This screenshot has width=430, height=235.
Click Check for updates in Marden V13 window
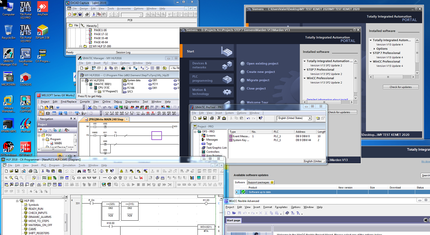(342, 112)
